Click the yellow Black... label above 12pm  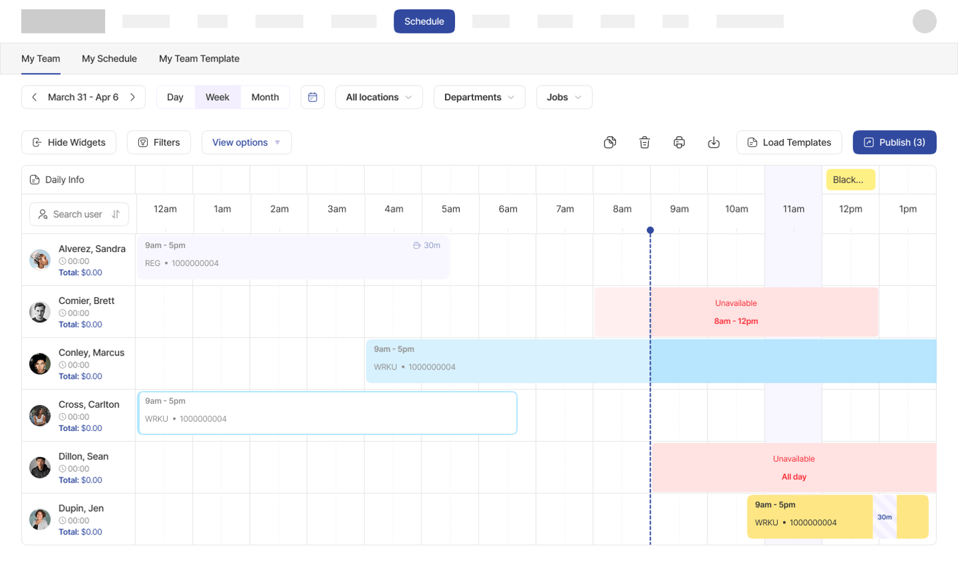[x=850, y=179]
